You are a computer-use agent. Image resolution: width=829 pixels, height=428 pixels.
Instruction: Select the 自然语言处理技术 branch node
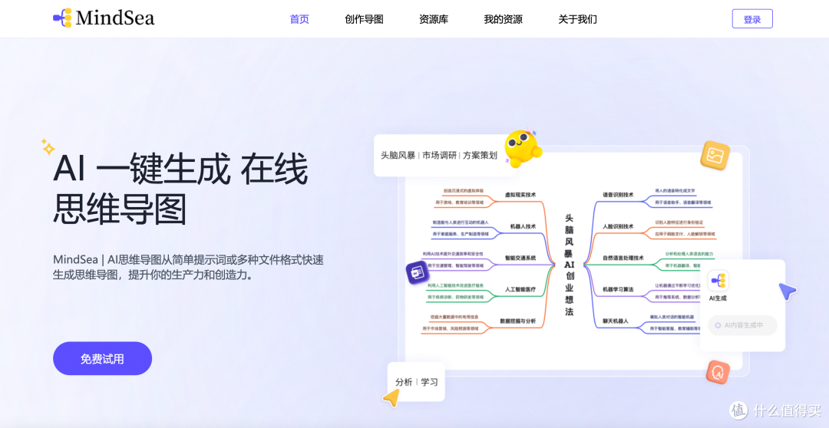click(x=623, y=258)
